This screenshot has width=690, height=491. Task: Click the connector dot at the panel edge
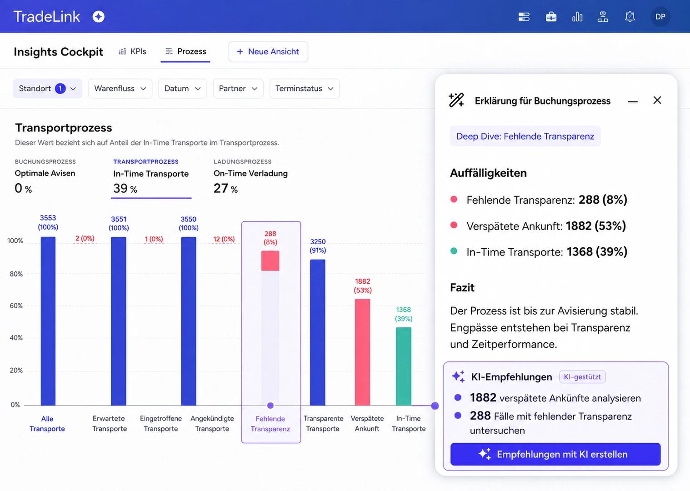point(435,406)
